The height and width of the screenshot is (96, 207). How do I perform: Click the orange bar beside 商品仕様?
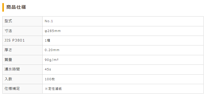pyautogui.click(x=3, y=7)
